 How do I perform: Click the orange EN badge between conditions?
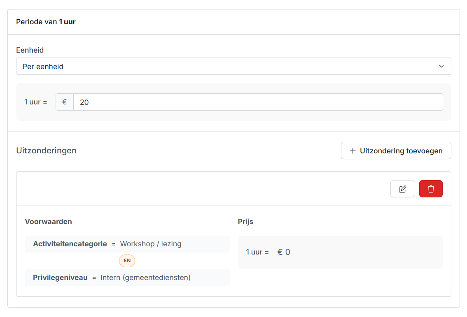click(127, 261)
